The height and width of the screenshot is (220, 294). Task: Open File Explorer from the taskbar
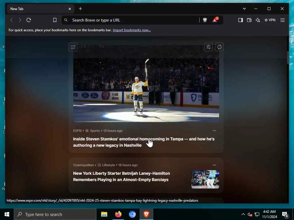[104, 214]
